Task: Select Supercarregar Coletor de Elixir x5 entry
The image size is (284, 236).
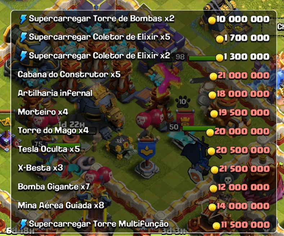Action: click(x=144, y=38)
